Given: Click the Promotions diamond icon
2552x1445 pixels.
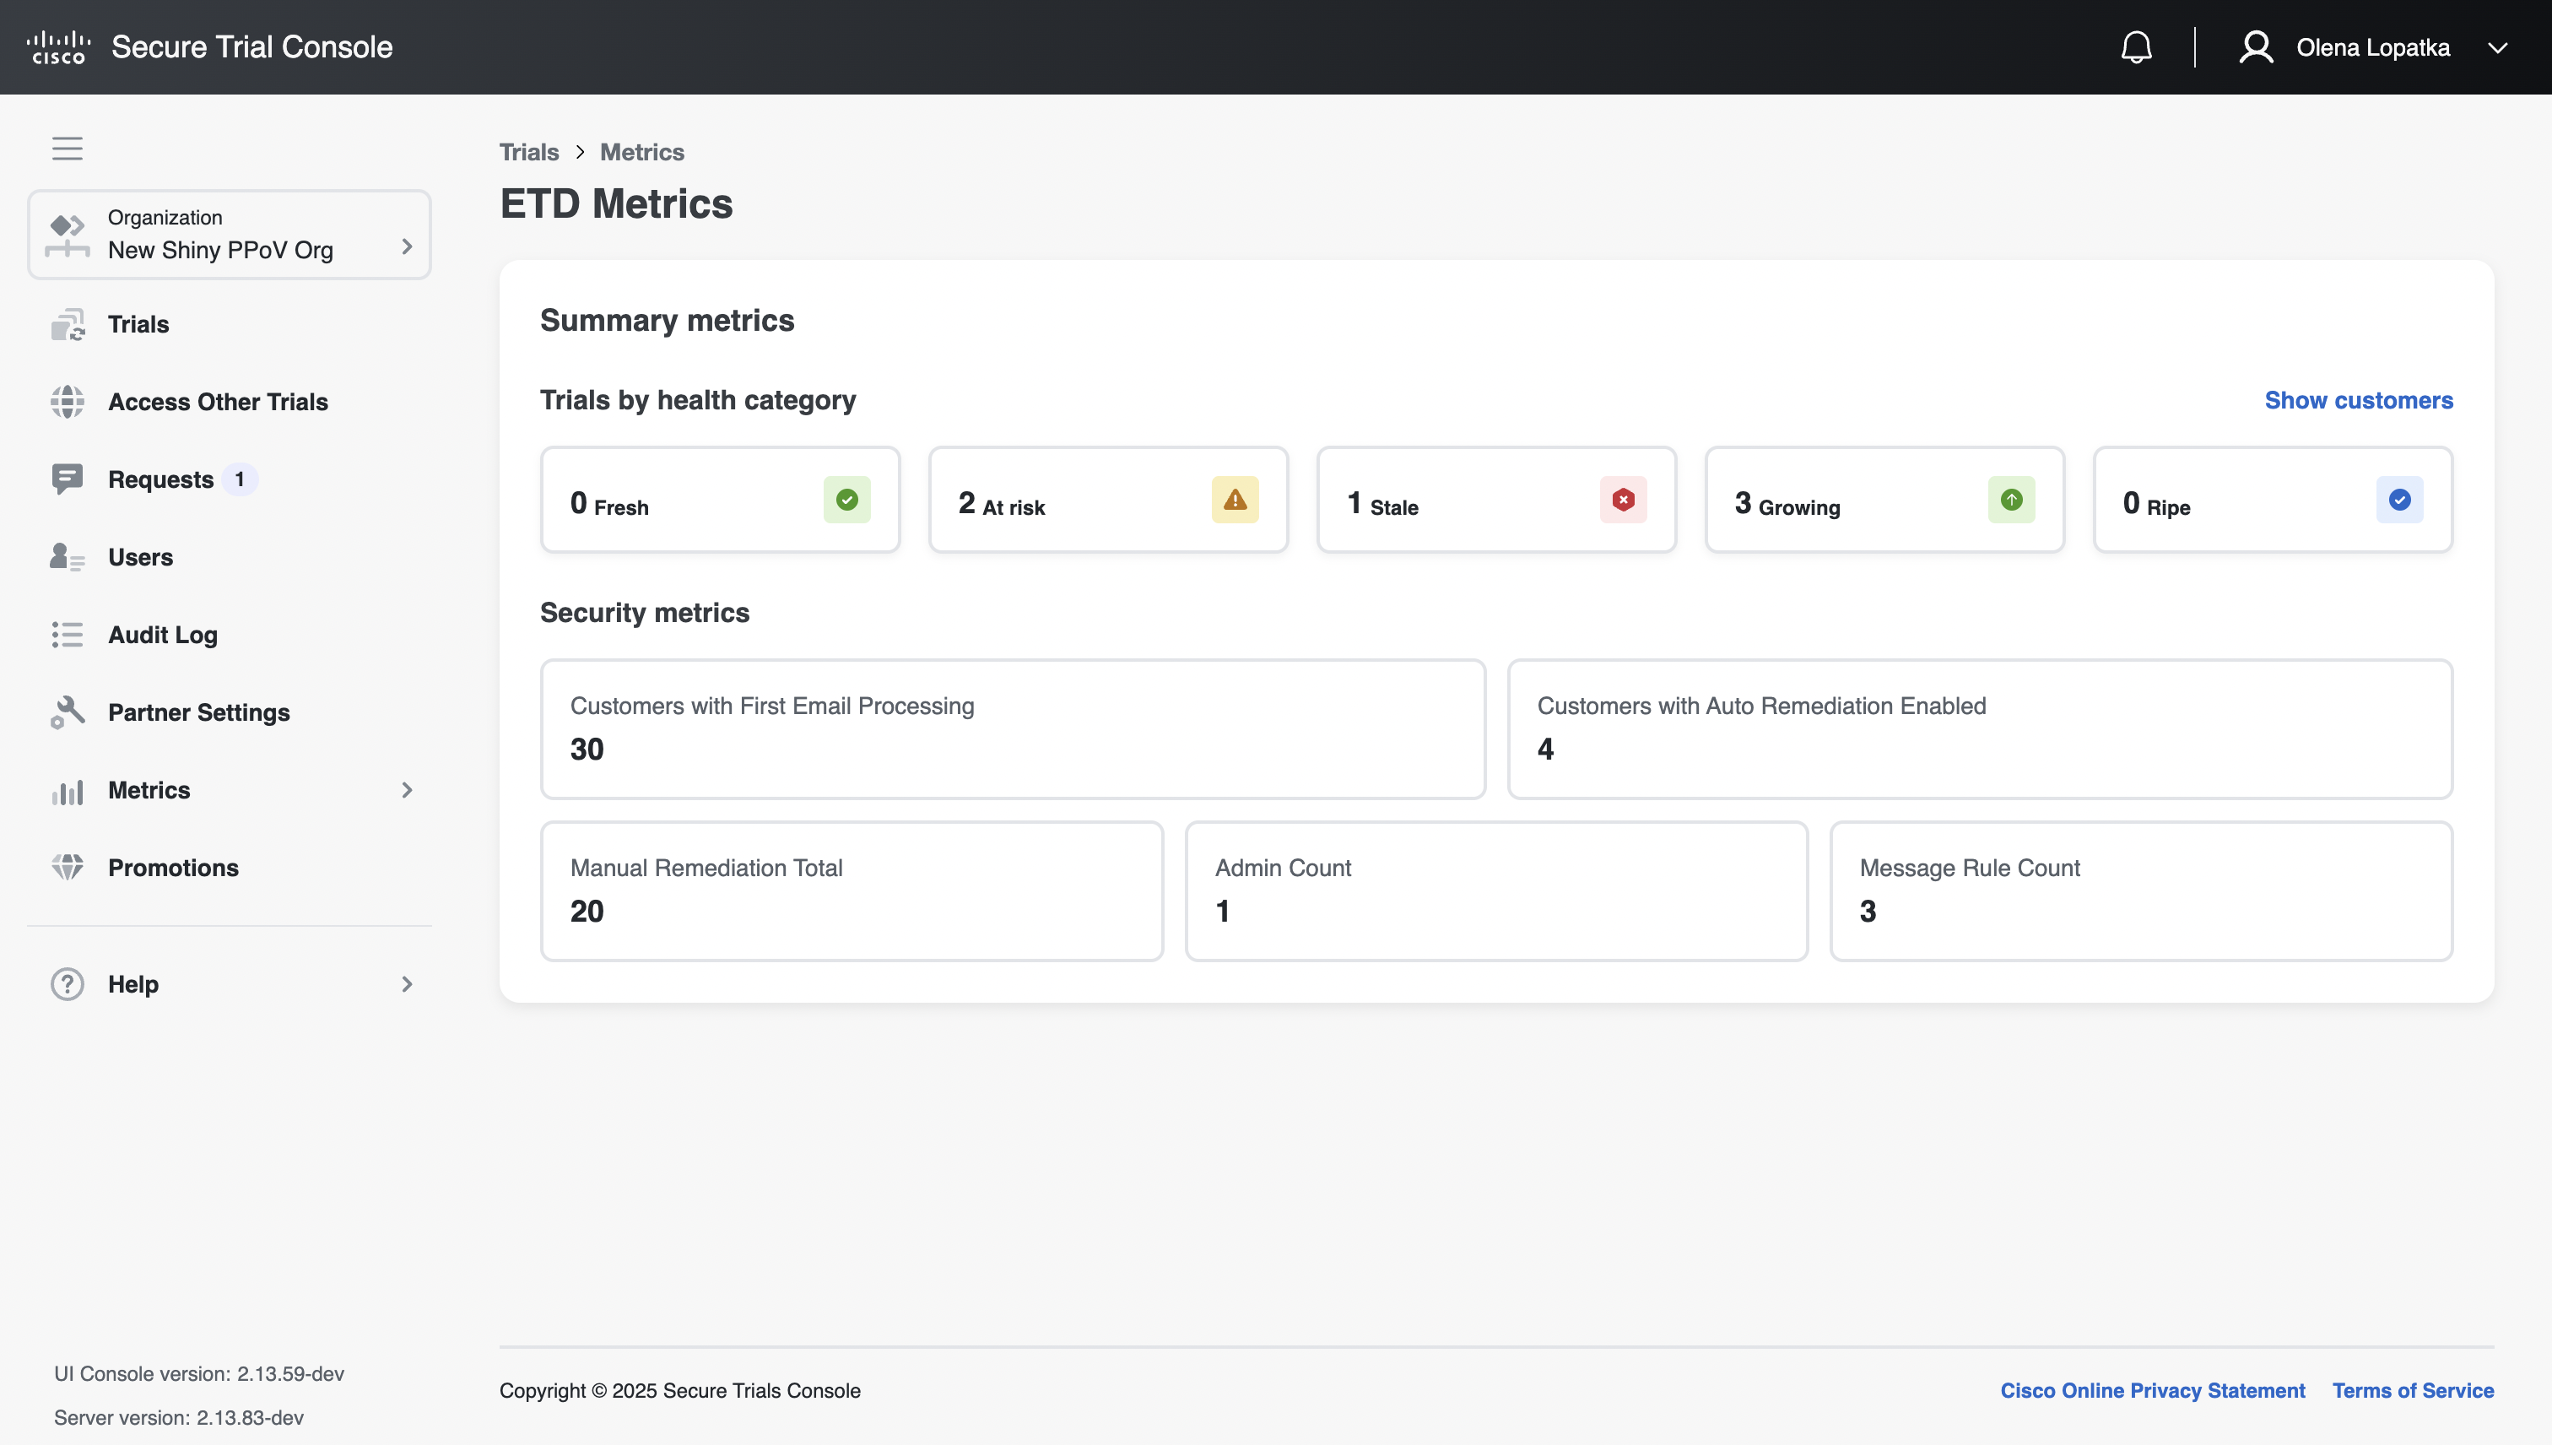Looking at the screenshot, I should click(68, 868).
